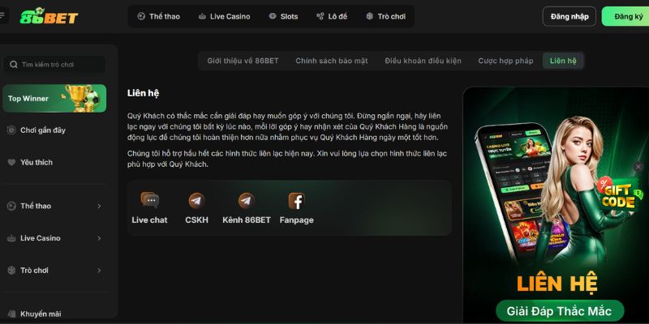Open the Top Winner banner
This screenshot has height=324, width=649.
tap(54, 98)
